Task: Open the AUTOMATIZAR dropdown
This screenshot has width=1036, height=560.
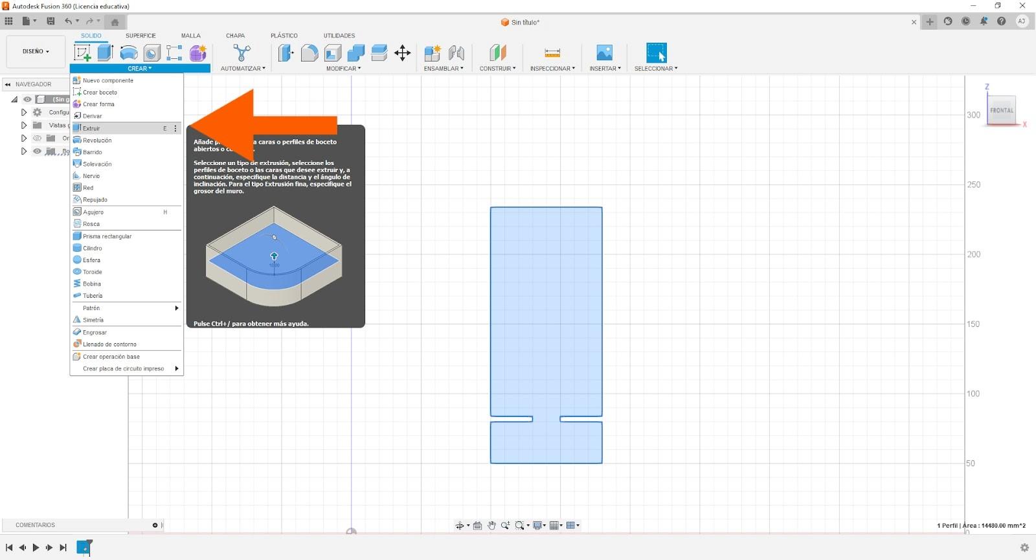Action: [x=243, y=69]
